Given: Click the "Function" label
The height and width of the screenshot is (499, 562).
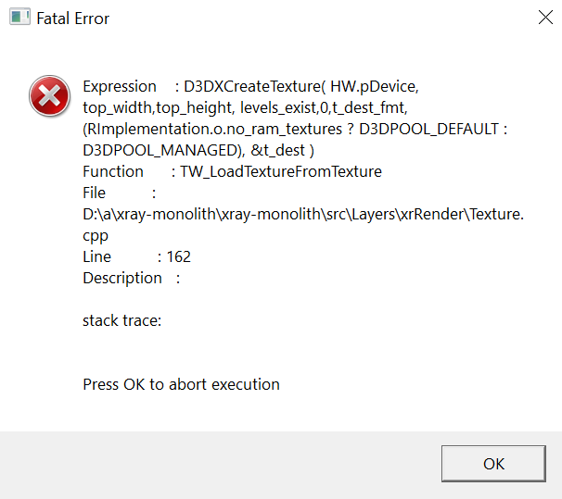Looking at the screenshot, I should click(x=113, y=171).
